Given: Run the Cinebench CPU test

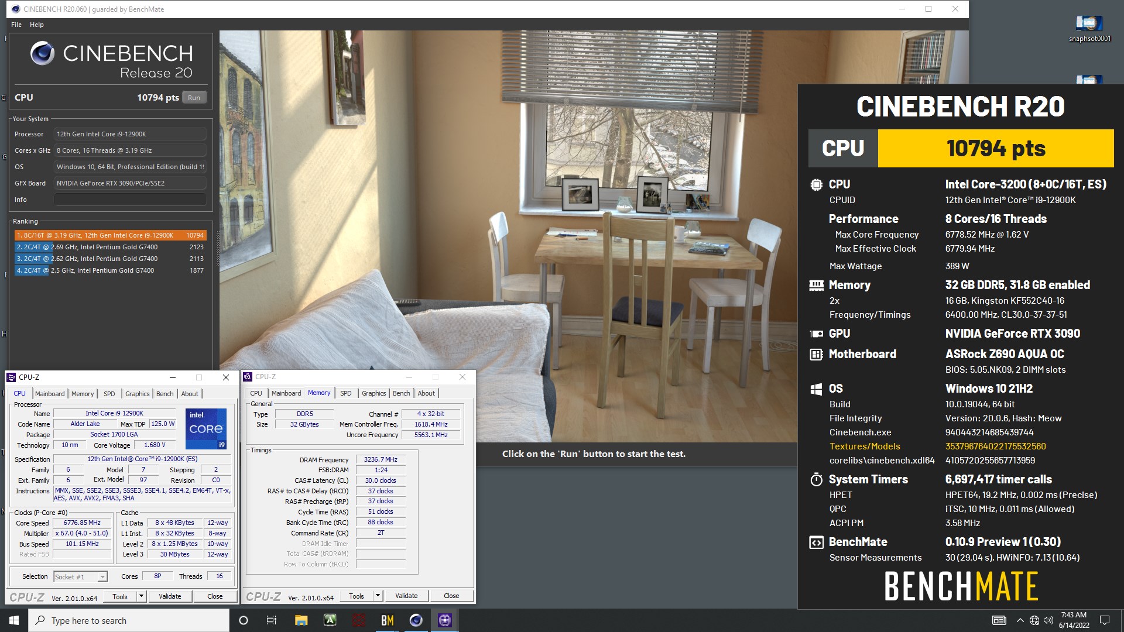Looking at the screenshot, I should click(194, 98).
